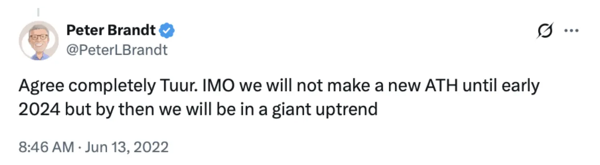This screenshot has height=165, width=600.
Task: Open the Peter Brandt display name link
Action: coord(112,30)
